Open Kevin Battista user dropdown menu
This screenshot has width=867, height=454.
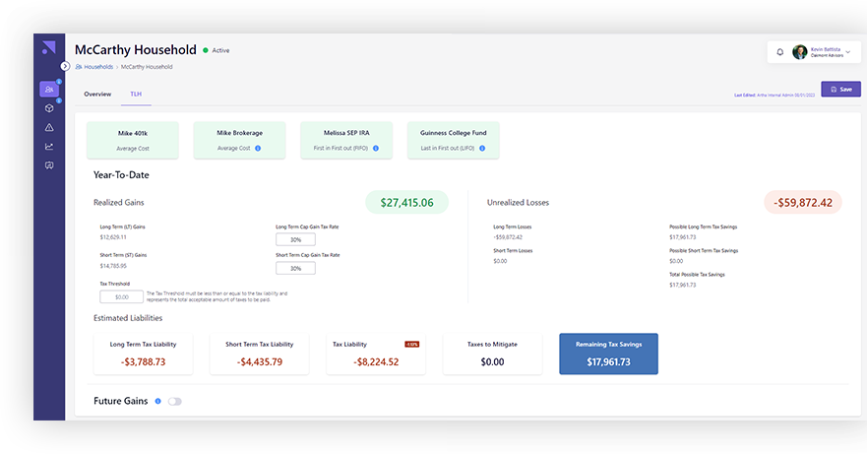847,52
